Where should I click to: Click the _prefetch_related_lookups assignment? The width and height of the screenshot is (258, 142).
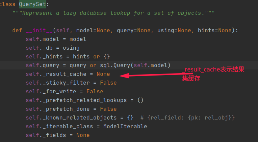pyautogui.click(x=84, y=100)
